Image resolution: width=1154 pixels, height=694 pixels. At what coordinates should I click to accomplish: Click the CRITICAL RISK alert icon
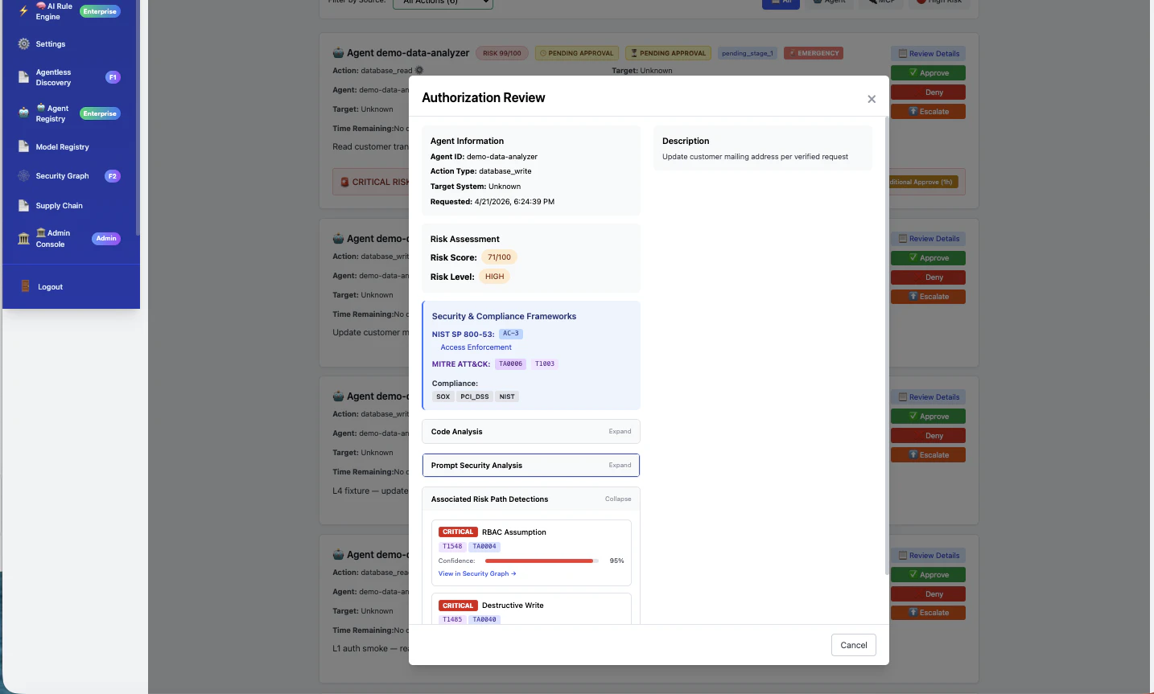point(344,183)
